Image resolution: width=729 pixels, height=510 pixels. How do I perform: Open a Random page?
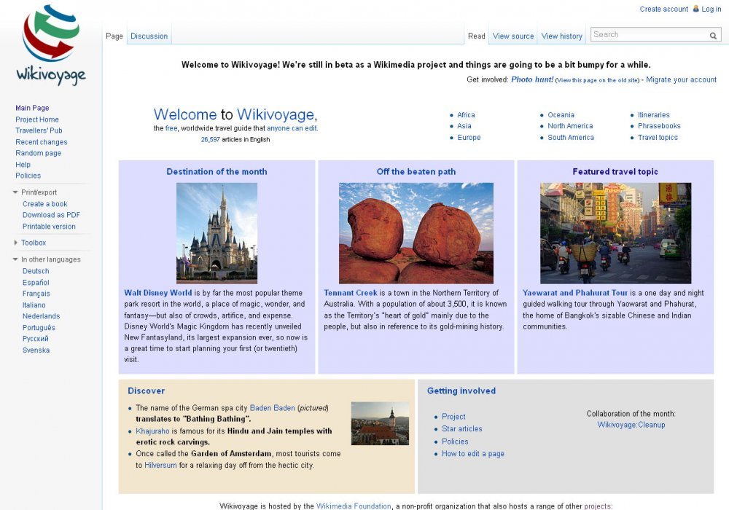[x=38, y=153]
